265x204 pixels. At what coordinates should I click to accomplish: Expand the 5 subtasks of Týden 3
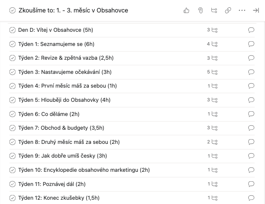(x=212, y=72)
